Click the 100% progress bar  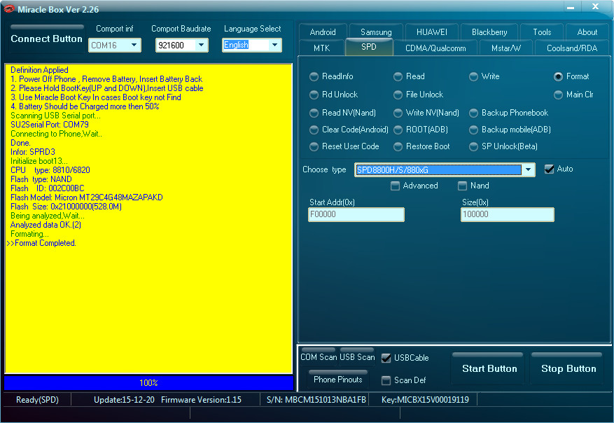click(149, 382)
